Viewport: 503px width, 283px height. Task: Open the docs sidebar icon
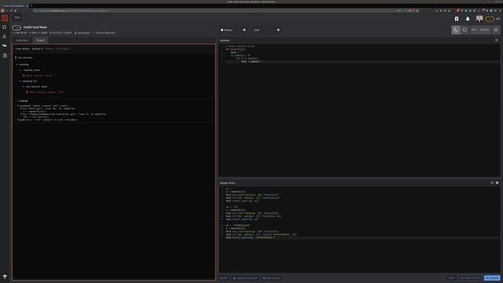pyautogui.click(x=5, y=56)
